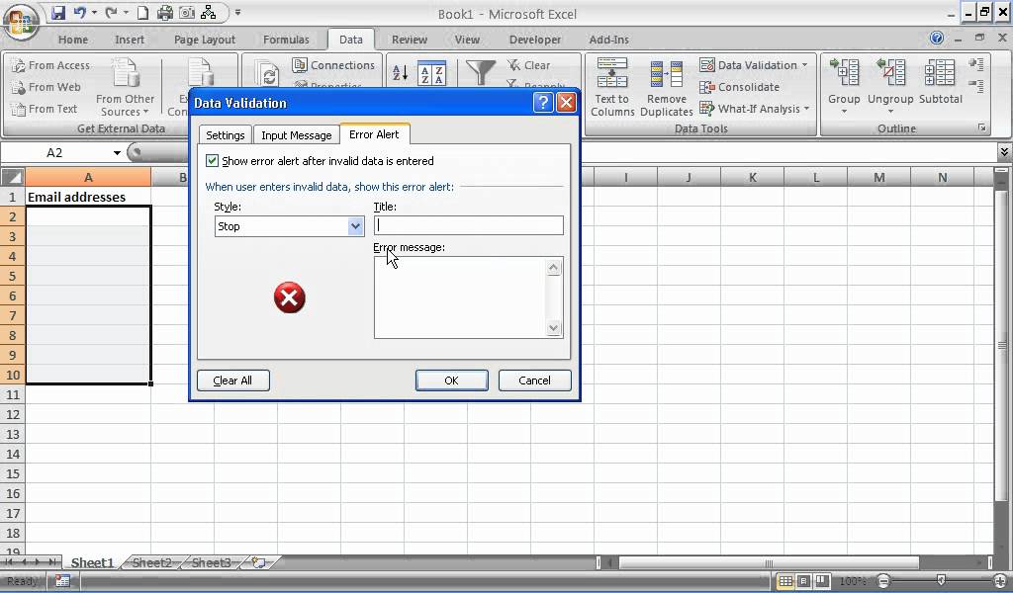Click the camera icon in Quick Access
This screenshot has width=1013, height=593.
(x=187, y=13)
